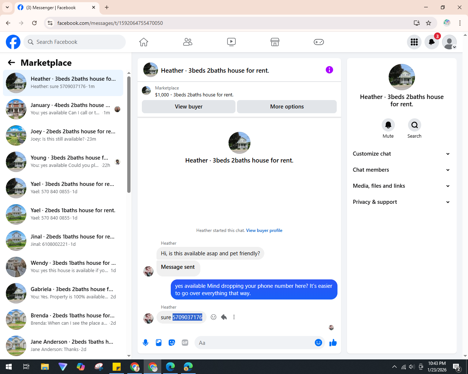Expand Customize chat section
468x374 pixels.
(401, 154)
